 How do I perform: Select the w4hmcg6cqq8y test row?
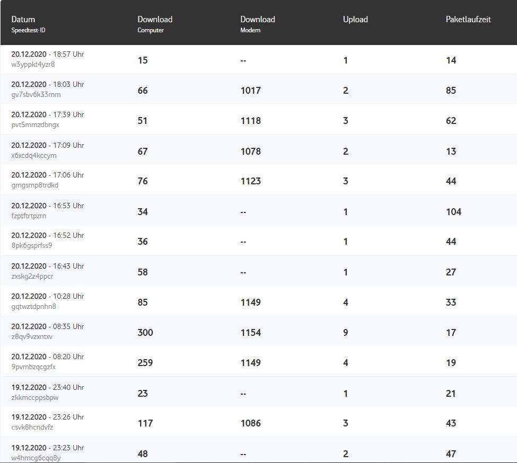36,458
